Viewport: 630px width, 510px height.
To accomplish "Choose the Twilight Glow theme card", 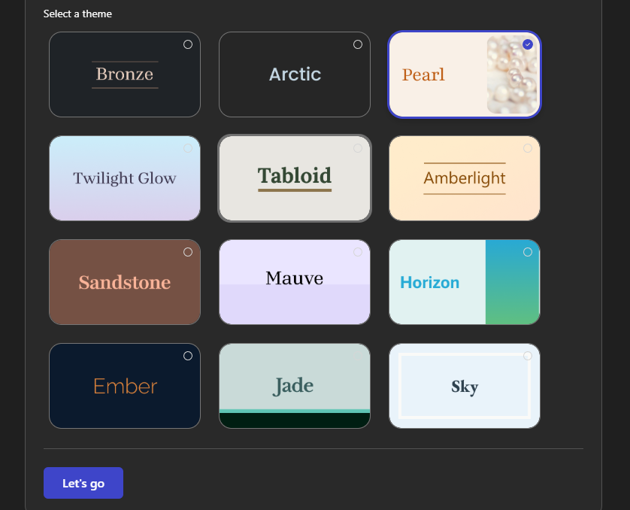I will pyautogui.click(x=125, y=178).
